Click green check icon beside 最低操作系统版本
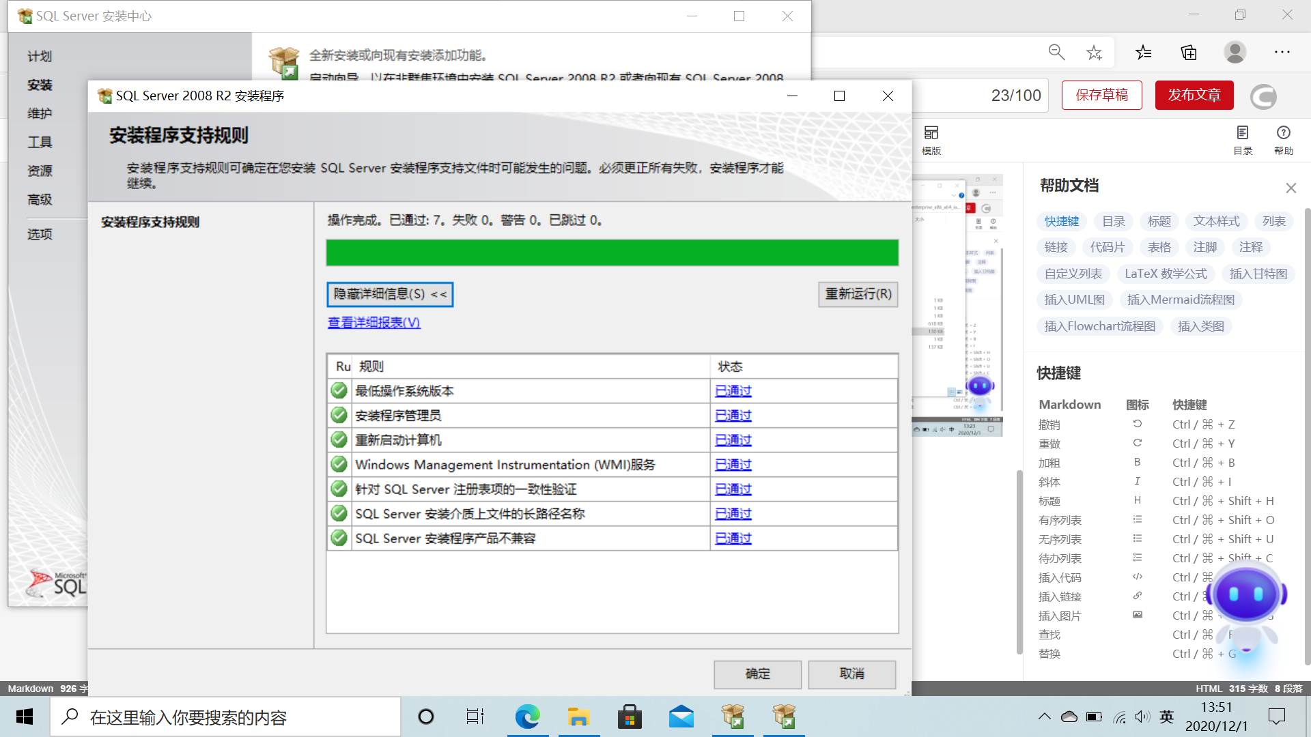Image resolution: width=1311 pixels, height=737 pixels. click(x=339, y=390)
